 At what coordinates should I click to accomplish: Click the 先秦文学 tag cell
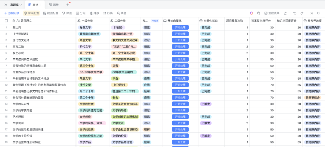point(85,28)
